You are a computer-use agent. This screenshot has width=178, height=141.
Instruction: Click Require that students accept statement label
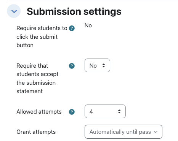coord(37,78)
